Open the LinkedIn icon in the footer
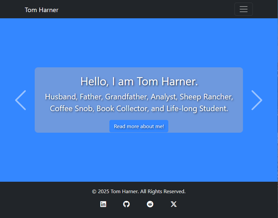 [103, 204]
